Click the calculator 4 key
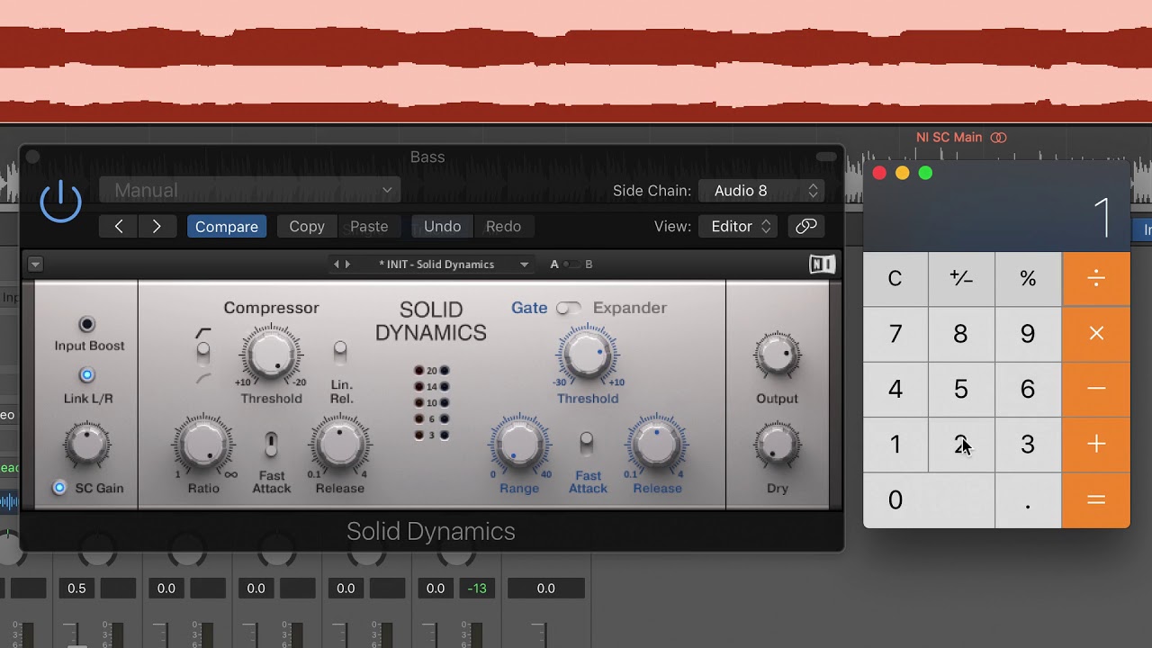Image resolution: width=1152 pixels, height=648 pixels. (x=895, y=389)
